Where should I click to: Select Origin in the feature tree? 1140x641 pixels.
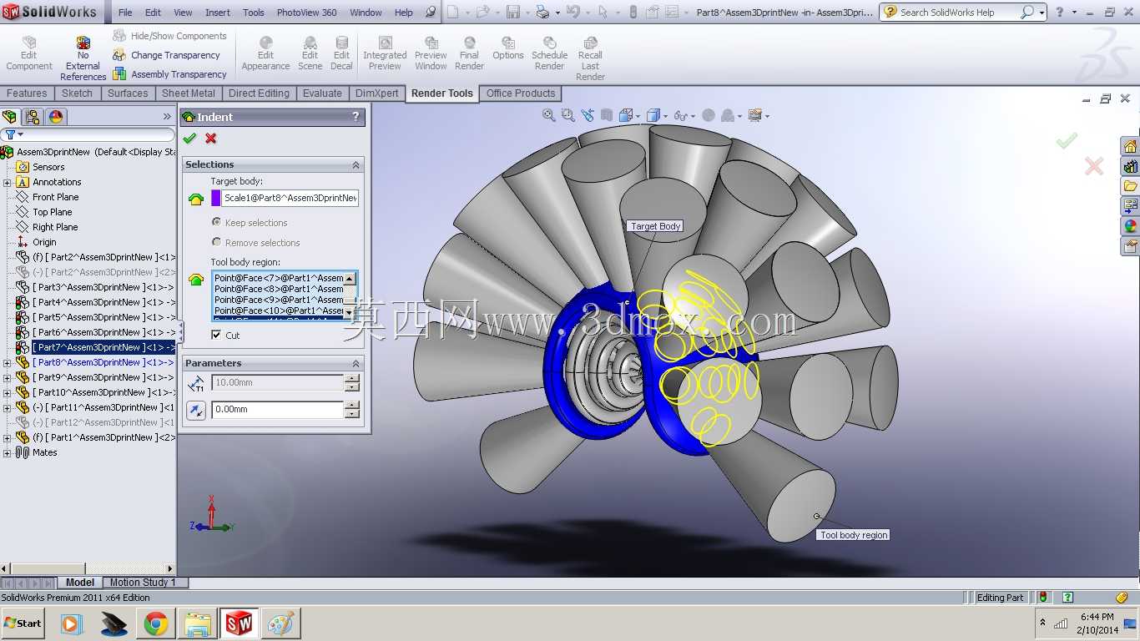coord(45,242)
